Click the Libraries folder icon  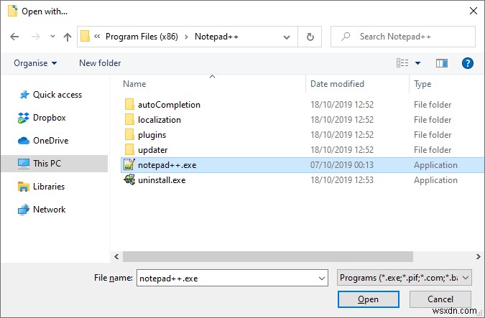tap(24, 187)
